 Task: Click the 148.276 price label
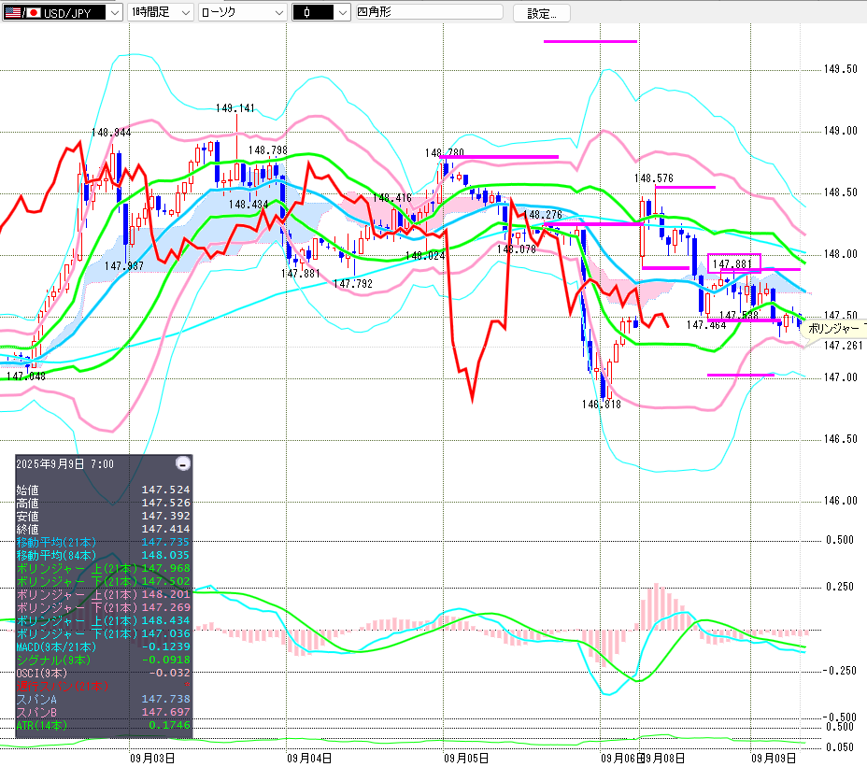pos(543,215)
